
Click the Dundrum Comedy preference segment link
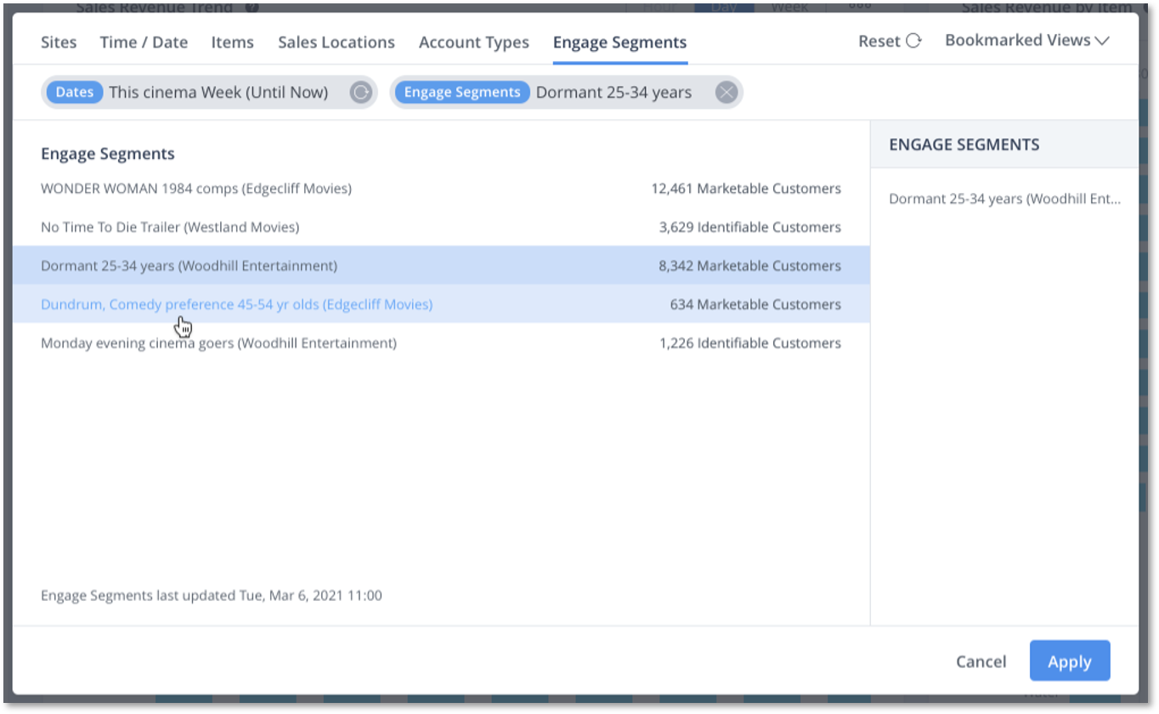pos(237,304)
